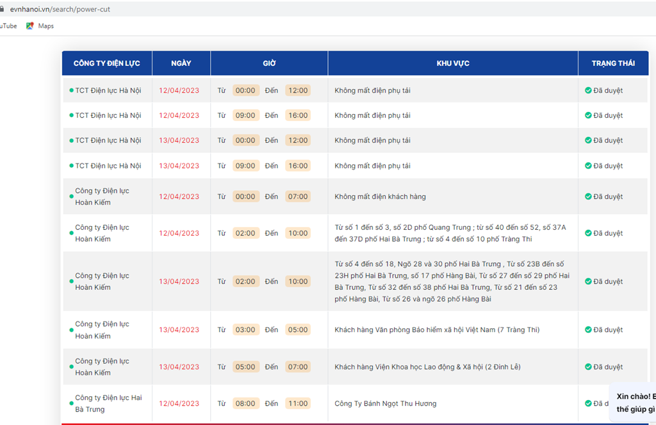This screenshot has height=425, width=656.
Task: Click '02:00' start time in Quang Trung street row
Action: (245, 233)
